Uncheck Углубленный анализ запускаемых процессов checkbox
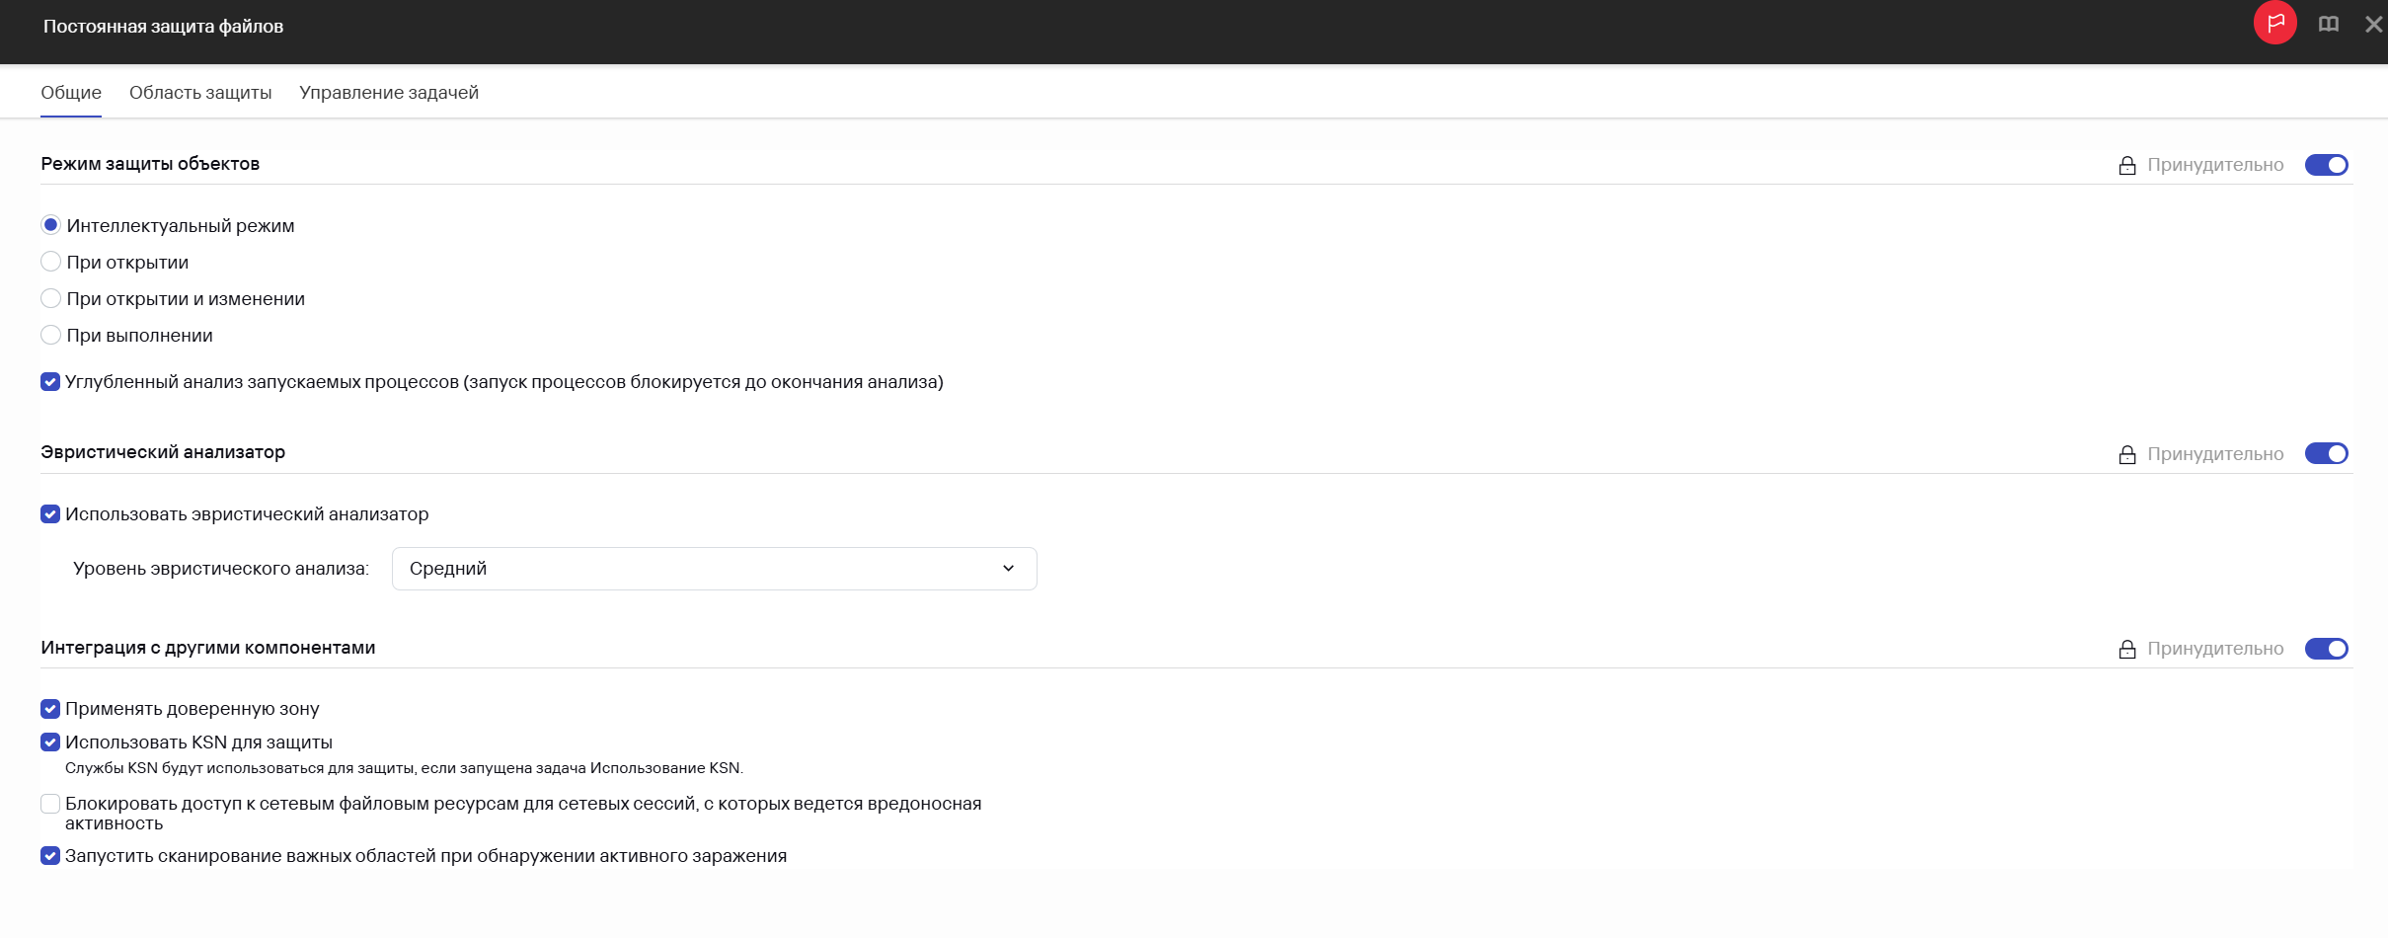The image size is (2388, 938). 50,382
